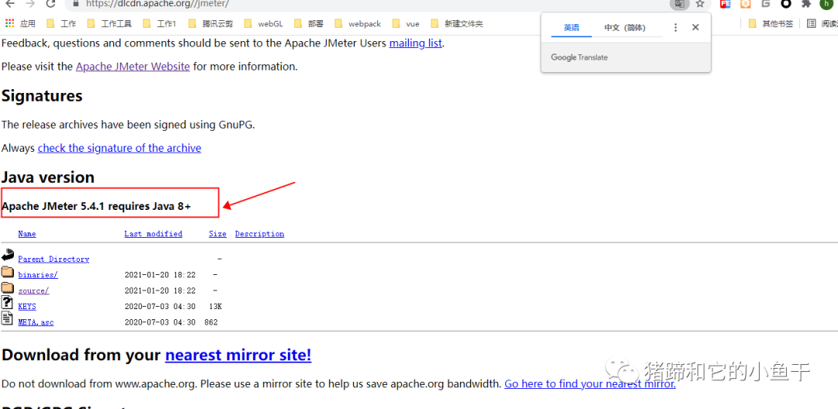The image size is (838, 409).
Task: Open the webpack bookmark folder
Action: click(358, 23)
